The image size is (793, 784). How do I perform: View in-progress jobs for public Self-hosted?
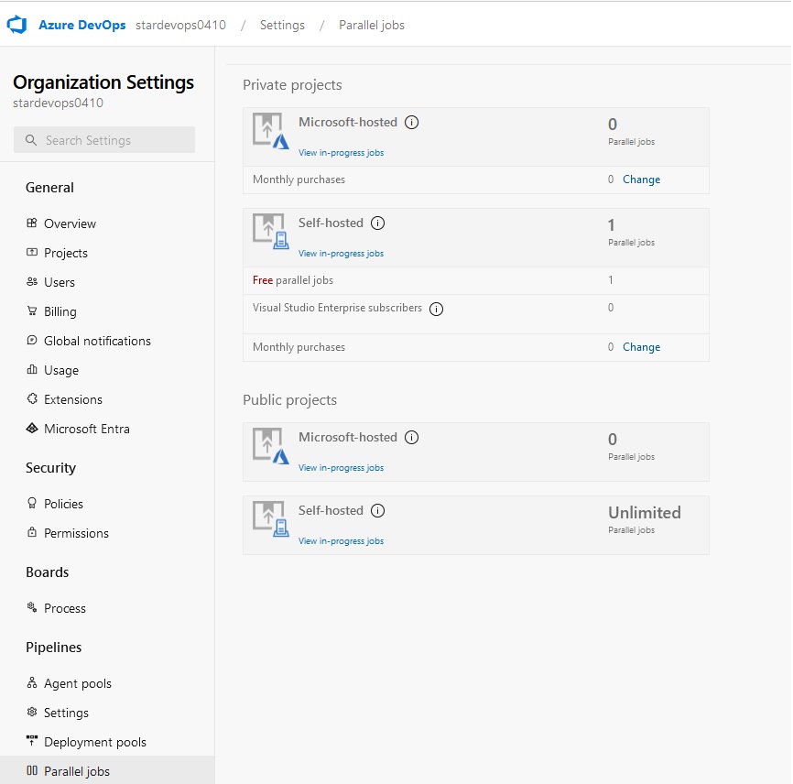[x=341, y=541]
